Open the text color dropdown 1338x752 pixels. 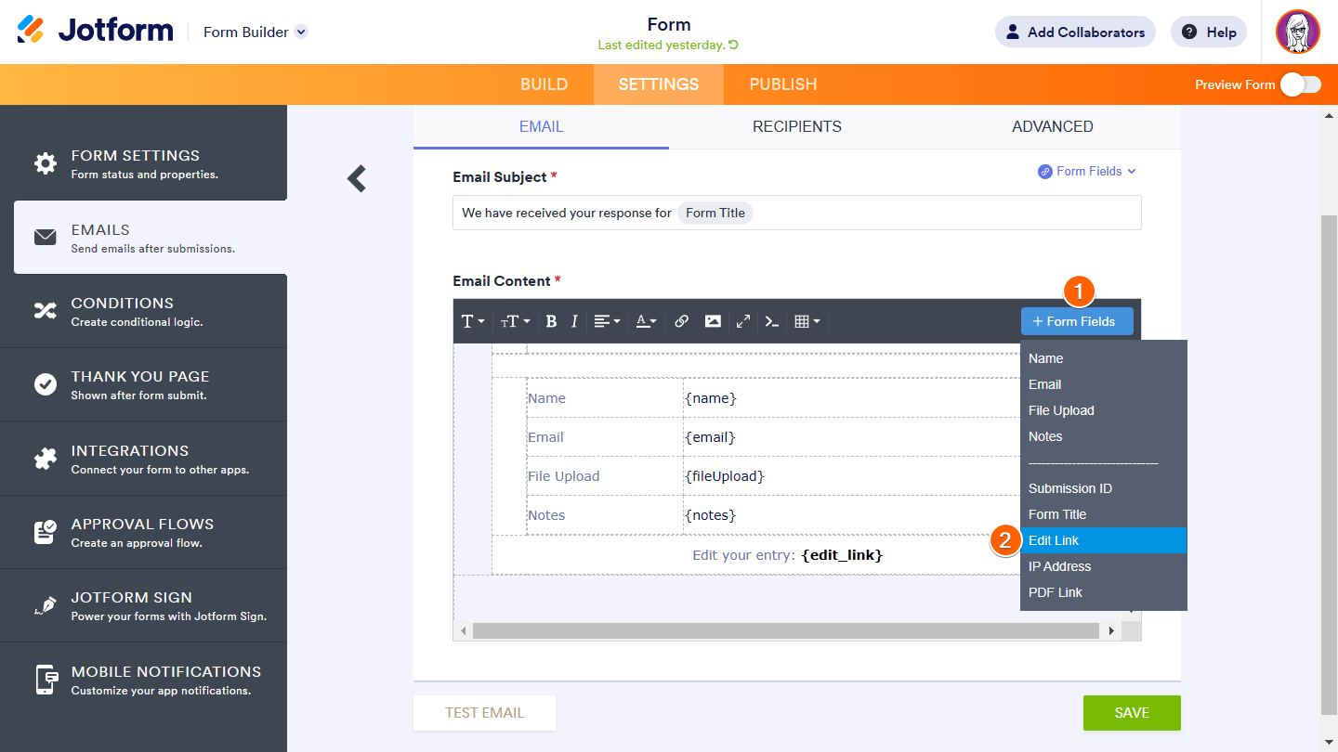(x=646, y=321)
